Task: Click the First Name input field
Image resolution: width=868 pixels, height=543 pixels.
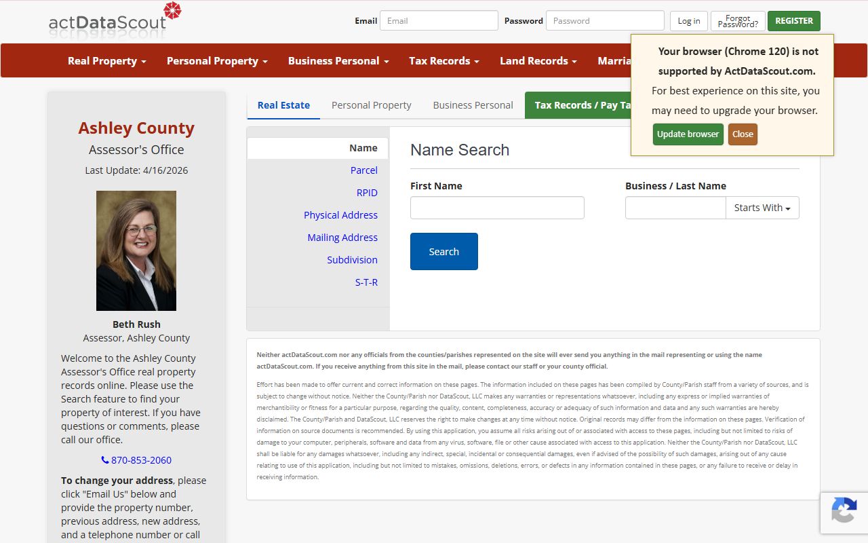Action: pos(497,208)
